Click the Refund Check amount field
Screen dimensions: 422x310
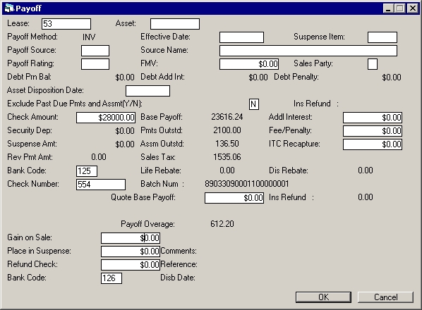coord(131,265)
